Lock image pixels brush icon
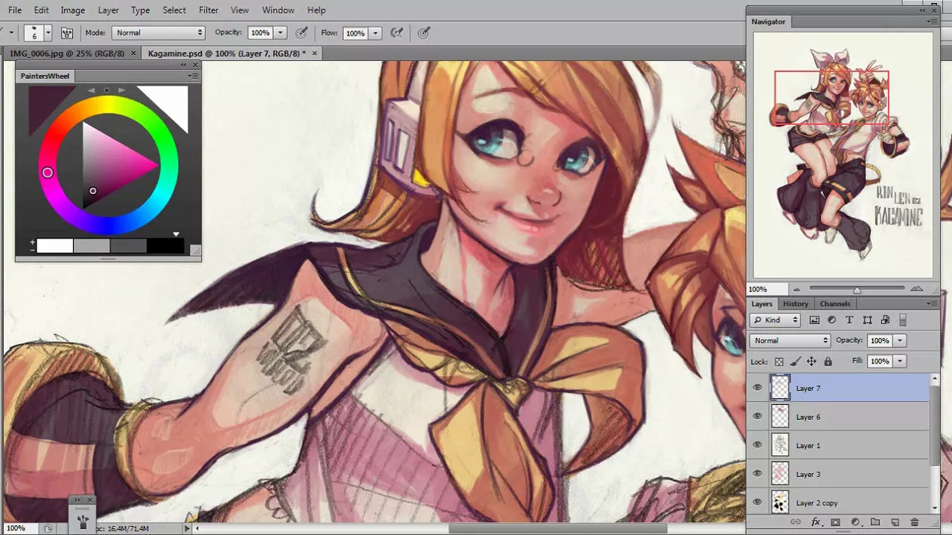The height and width of the screenshot is (535, 952). 795,362
